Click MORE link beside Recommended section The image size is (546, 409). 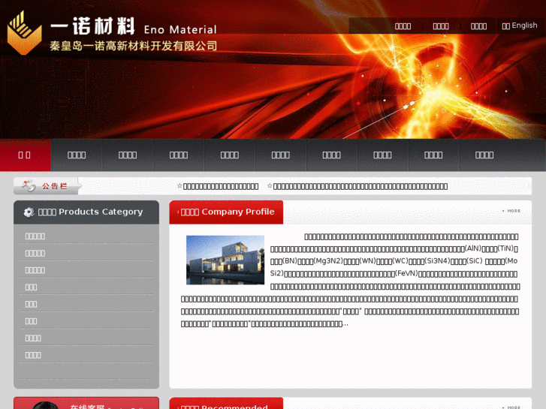(511, 407)
